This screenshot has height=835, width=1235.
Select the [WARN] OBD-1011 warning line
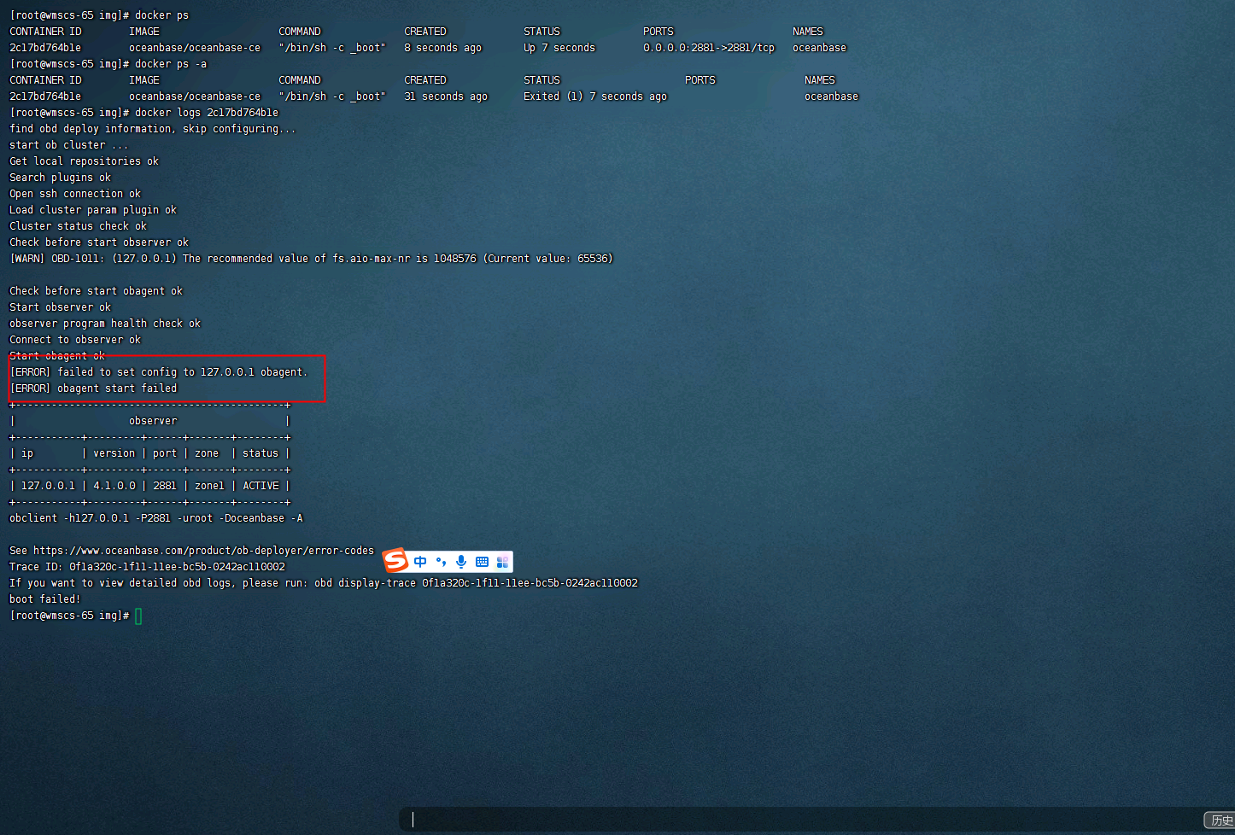coord(311,259)
